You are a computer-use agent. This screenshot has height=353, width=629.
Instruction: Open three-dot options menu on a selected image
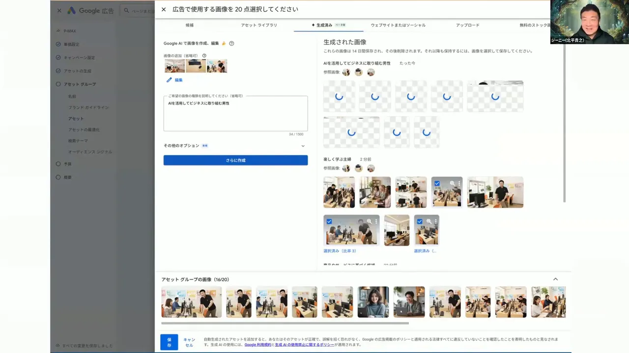[x=459, y=183]
